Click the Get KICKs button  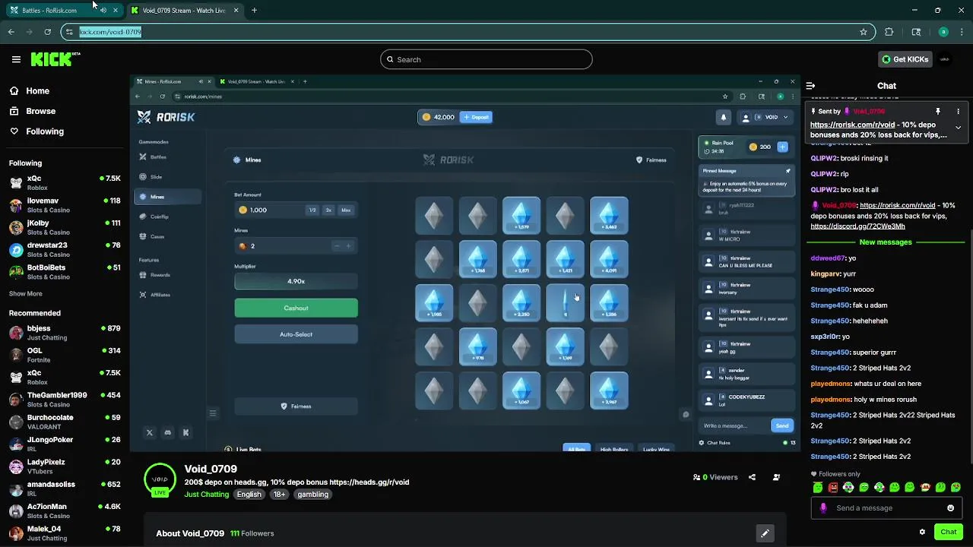point(905,59)
